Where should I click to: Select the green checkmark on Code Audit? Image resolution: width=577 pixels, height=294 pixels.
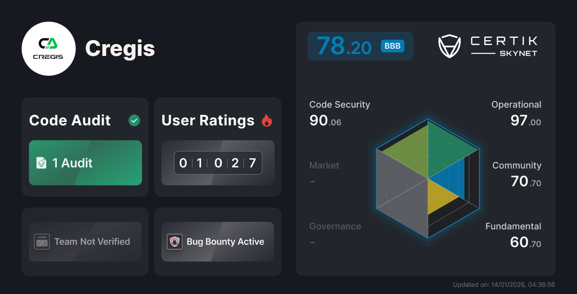click(x=134, y=120)
